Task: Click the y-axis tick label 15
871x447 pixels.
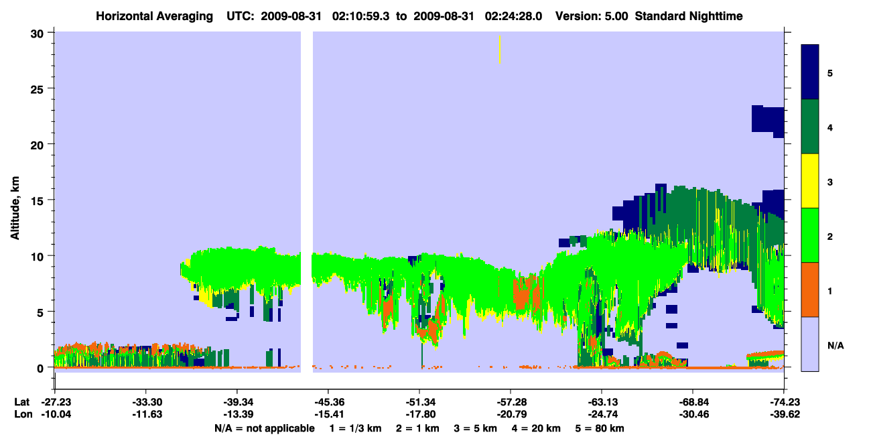Action: (39, 200)
